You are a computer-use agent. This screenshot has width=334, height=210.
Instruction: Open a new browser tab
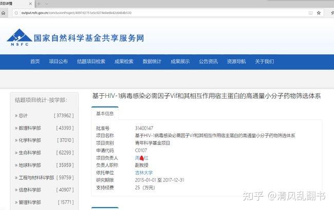click(39, 4)
